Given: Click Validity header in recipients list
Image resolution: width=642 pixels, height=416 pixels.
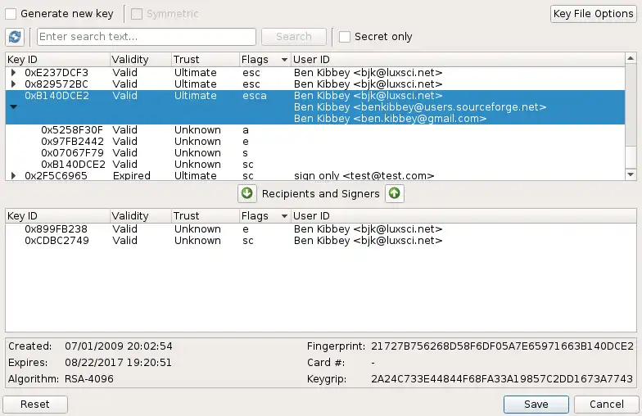Looking at the screenshot, I should click(x=141, y=216).
